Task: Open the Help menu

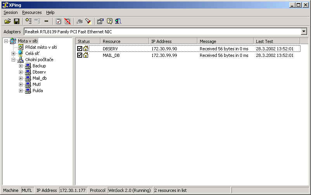Action: pyautogui.click(x=50, y=12)
